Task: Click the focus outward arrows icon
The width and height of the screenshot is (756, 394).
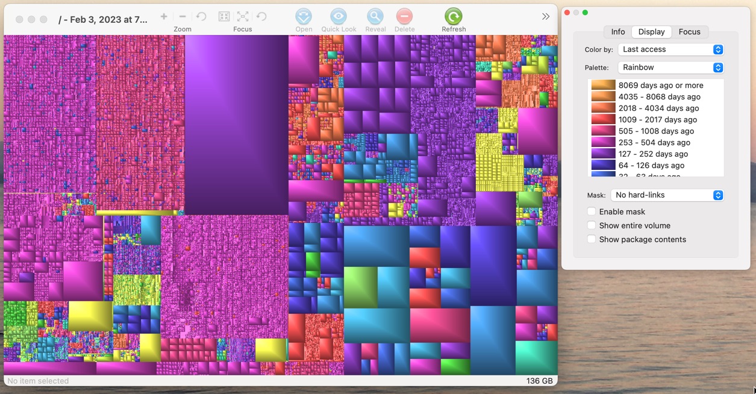Action: point(243,17)
